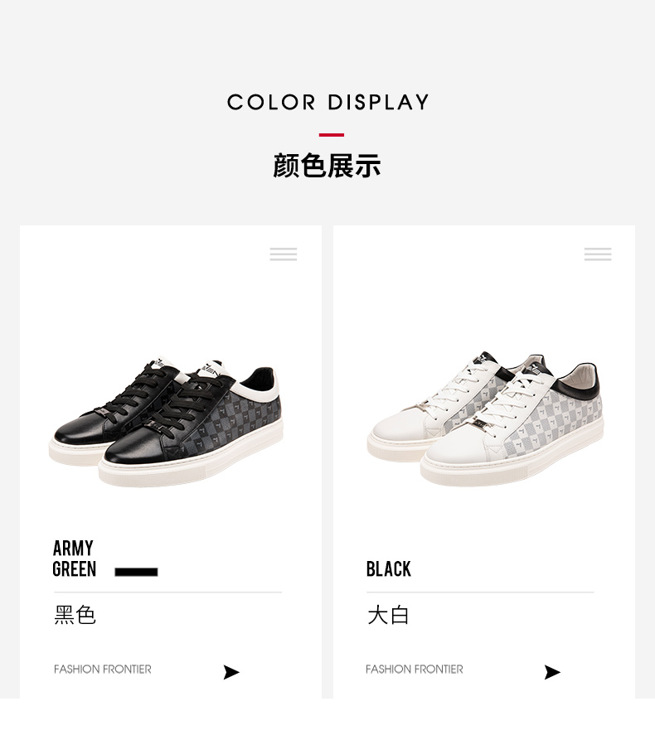655x740 pixels.
Task: Click the black color bar beside ARMY GREEN
Action: pos(136,572)
